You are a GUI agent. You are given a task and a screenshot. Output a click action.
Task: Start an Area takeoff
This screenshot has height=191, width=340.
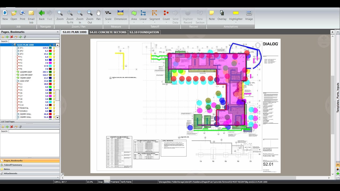coord(134,15)
